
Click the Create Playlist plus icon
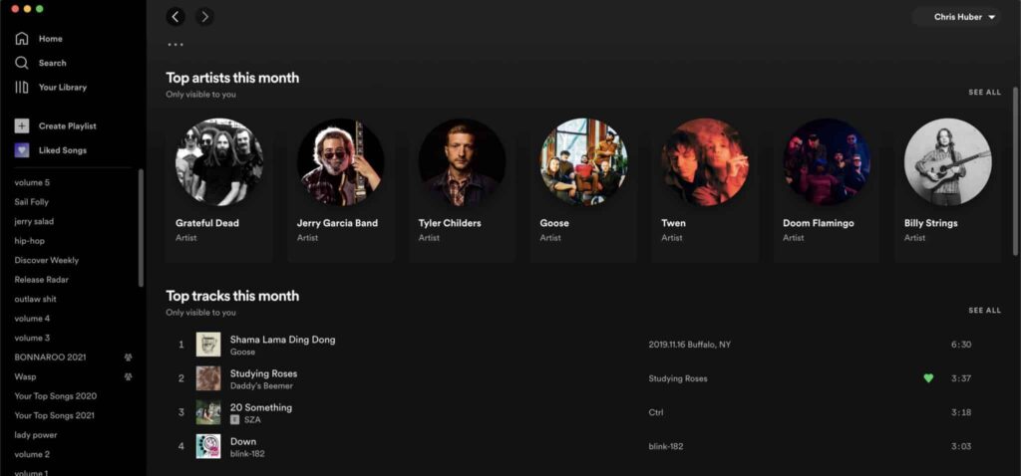tap(21, 126)
